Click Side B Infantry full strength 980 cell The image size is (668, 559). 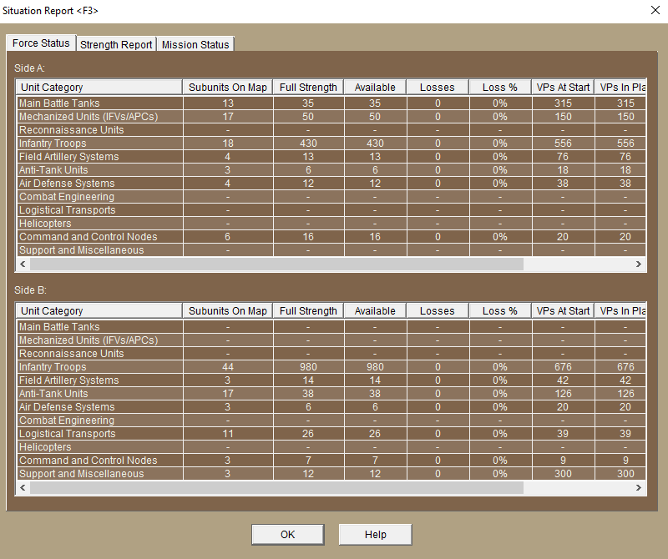coord(308,367)
